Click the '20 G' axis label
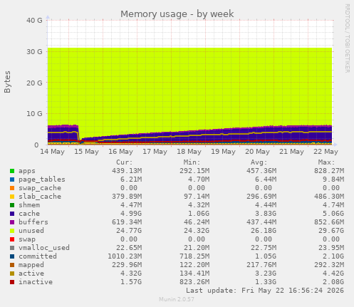Viewport: 354px width, 307px height. tap(34, 83)
